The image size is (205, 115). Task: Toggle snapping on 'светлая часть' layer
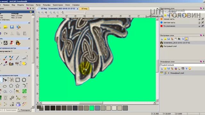[x=203, y=23]
